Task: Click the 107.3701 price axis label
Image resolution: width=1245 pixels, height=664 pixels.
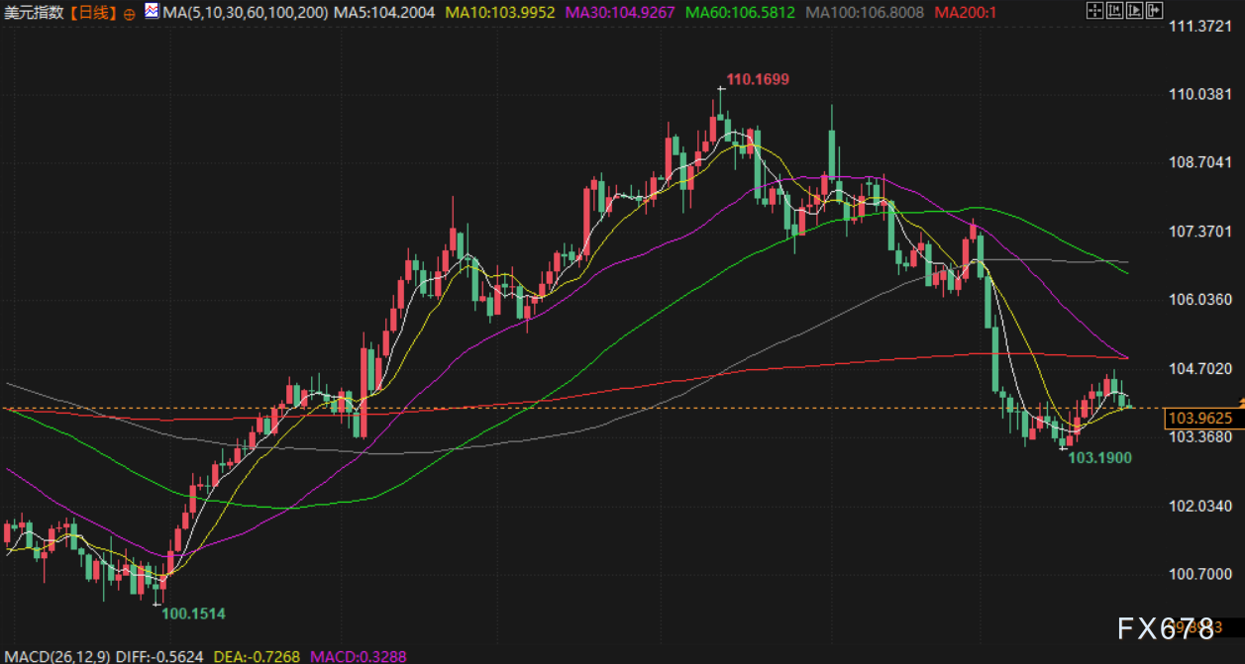Action: [1199, 231]
